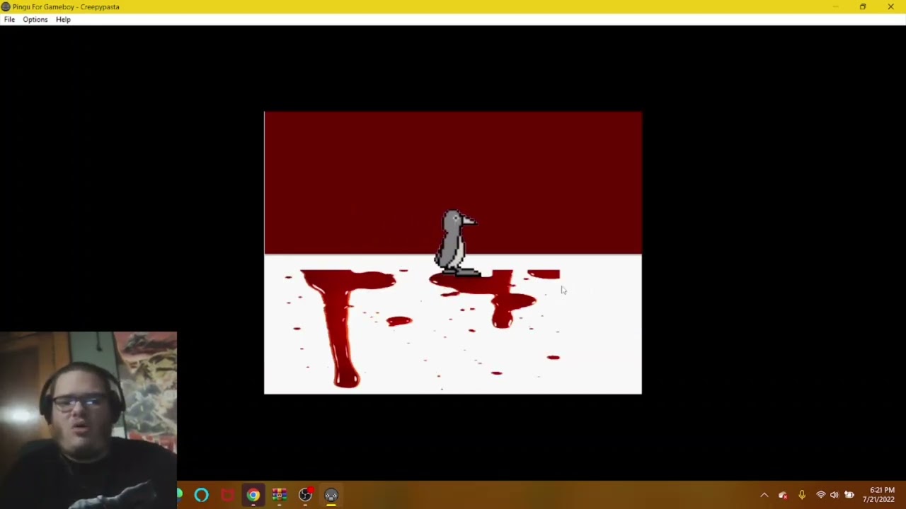Viewport: 906px width, 509px height.
Task: Open the red shield app on taskbar
Action: click(227, 495)
